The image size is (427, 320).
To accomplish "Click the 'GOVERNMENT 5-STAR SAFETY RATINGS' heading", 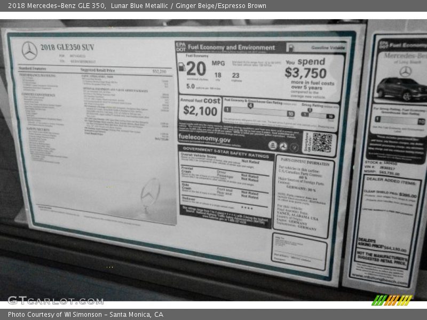I will (226, 153).
